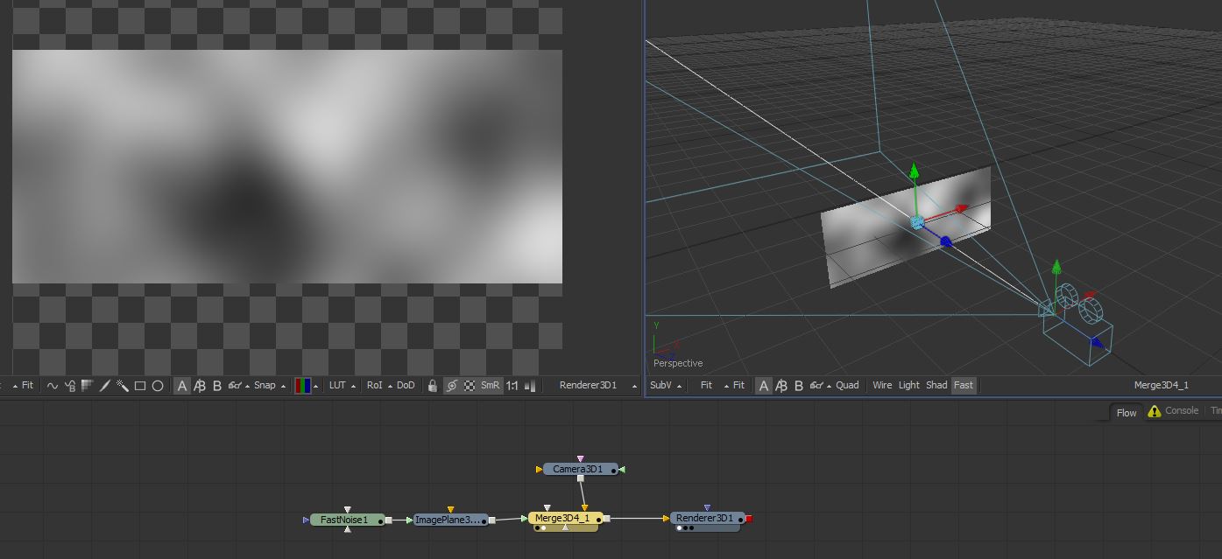
Task: Switch left viewer to buffer A
Action: [x=182, y=385]
